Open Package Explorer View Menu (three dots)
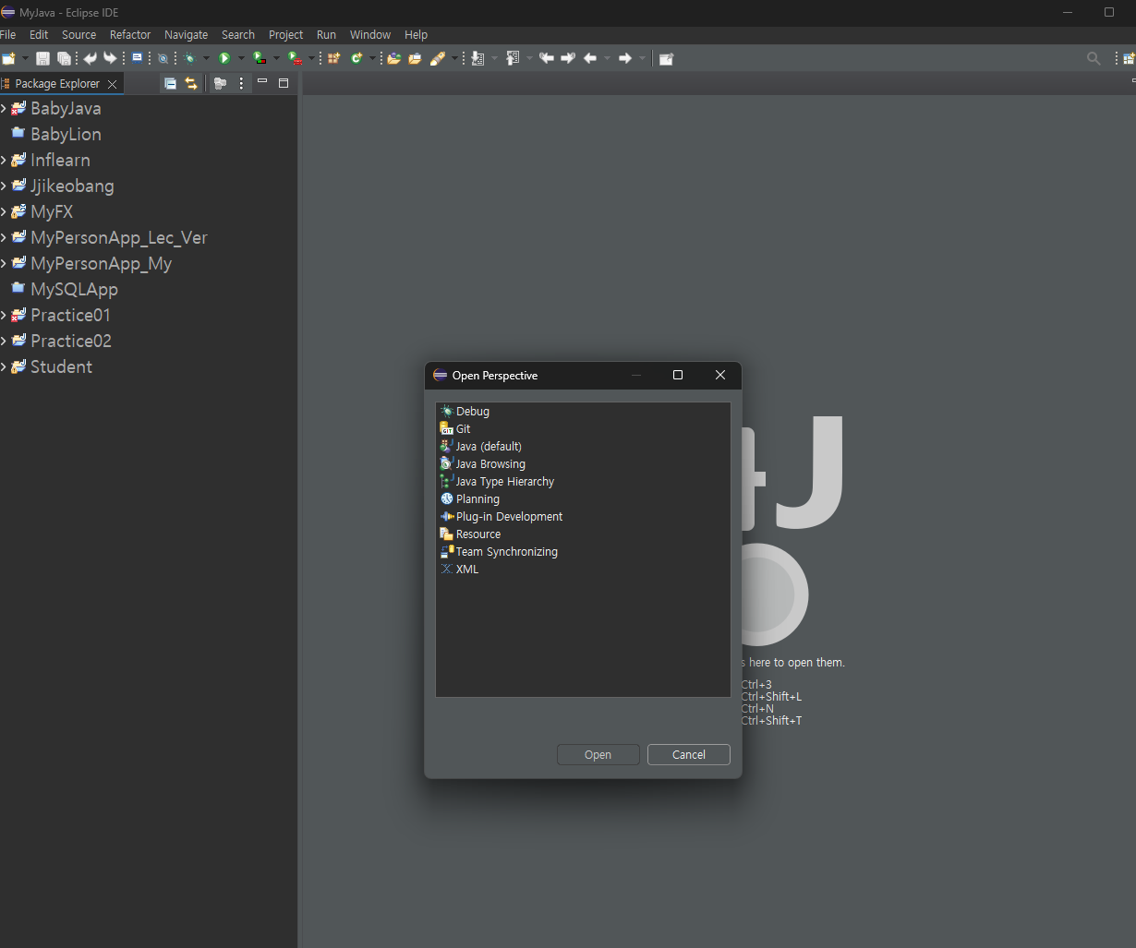The image size is (1136, 948). [241, 83]
